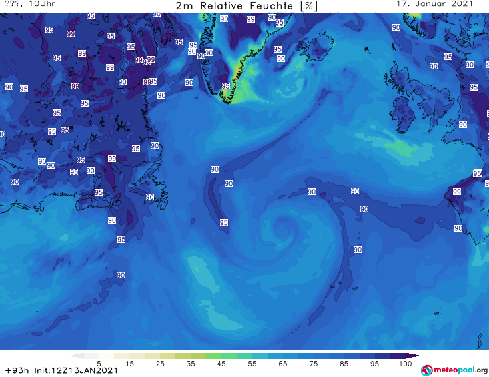Click the legend value '5'
Screen dimensions: 489x377
tap(99, 363)
